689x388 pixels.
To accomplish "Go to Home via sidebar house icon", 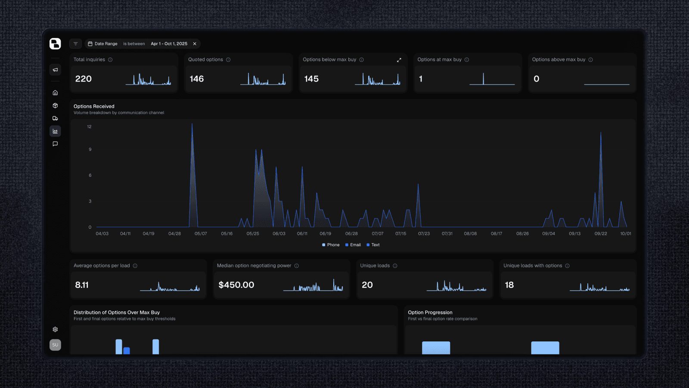I will coord(55,93).
